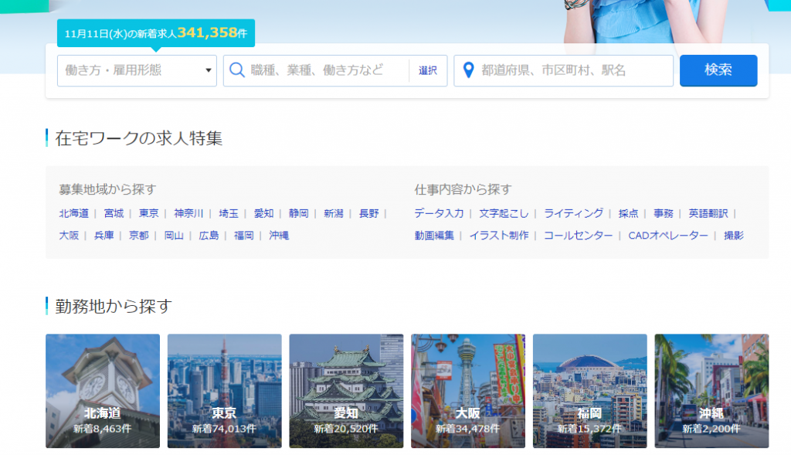Select the データ入力 job link
The image size is (791, 455).
(439, 213)
